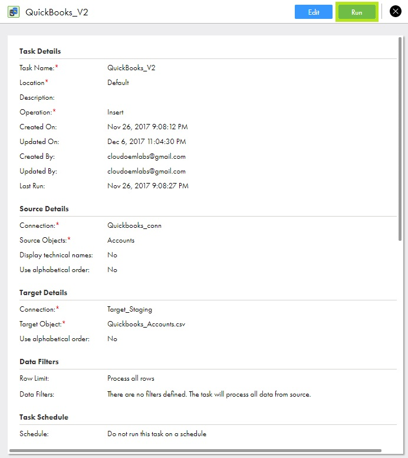Click the blue Edit button

click(x=314, y=12)
